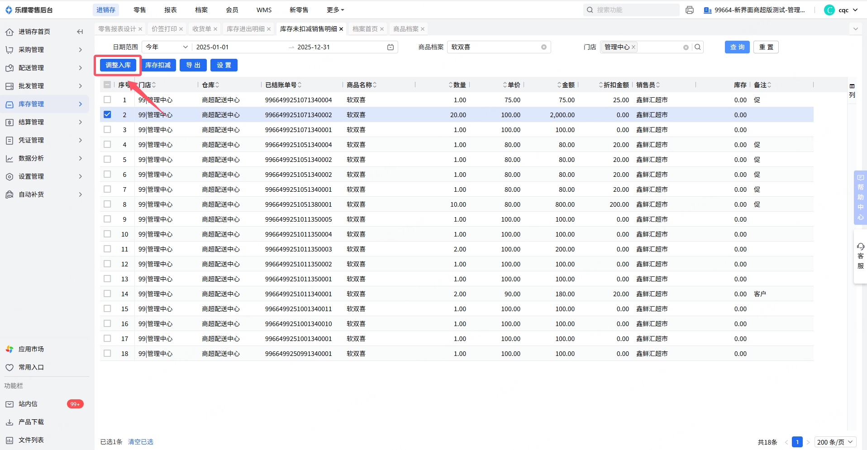Open the 零售 top menu item

140,10
